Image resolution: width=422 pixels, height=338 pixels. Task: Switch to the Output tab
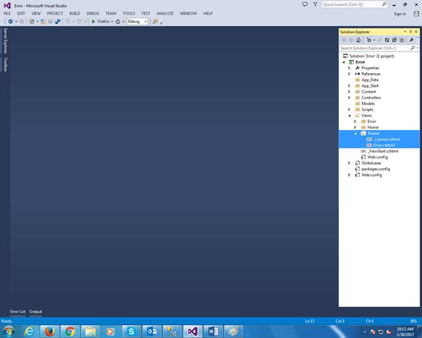35,312
